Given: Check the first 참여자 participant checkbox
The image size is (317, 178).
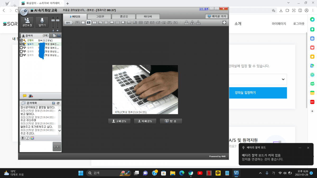Looking at the screenshot, I should tap(21, 48).
